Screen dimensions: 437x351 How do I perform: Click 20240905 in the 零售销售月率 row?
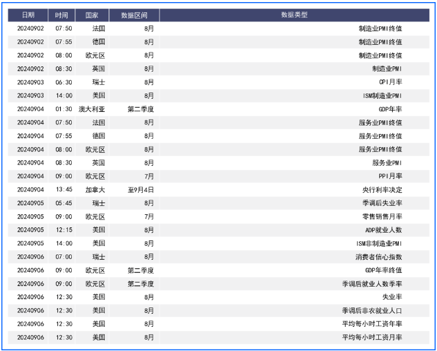tap(30, 216)
